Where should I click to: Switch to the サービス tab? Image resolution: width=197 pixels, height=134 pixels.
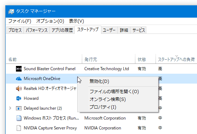(x=139, y=30)
